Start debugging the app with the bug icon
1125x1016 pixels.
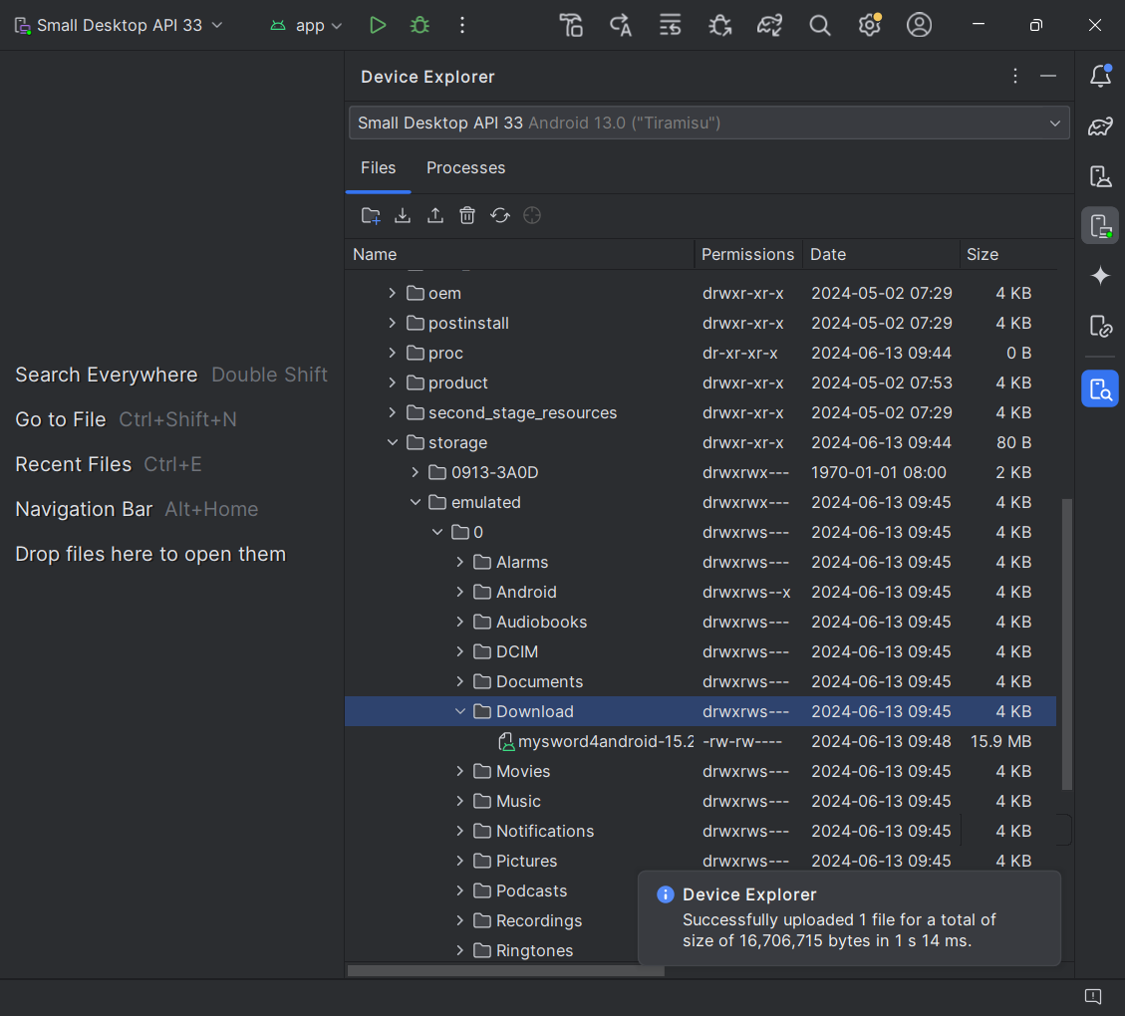[x=420, y=25]
